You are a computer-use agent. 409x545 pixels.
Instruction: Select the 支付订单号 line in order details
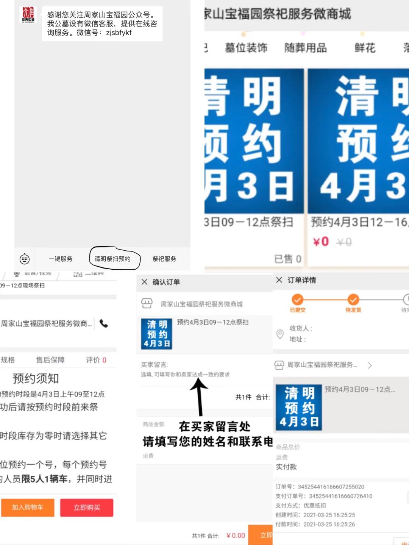point(324,496)
